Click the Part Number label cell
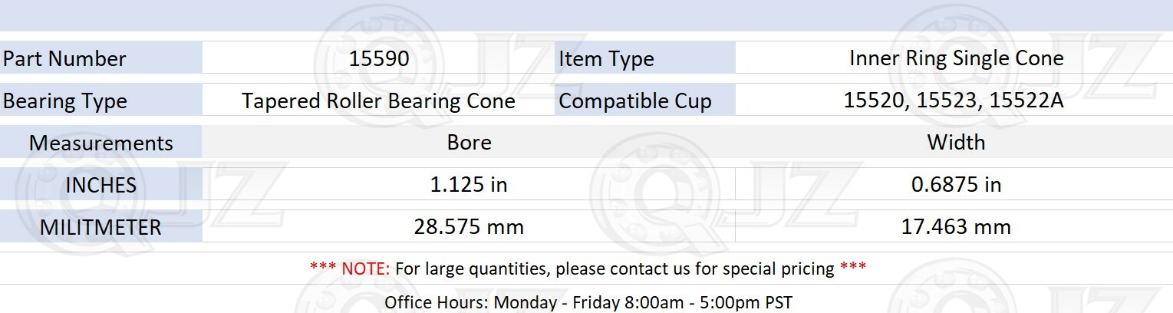Viewport: 1173px width, 313px height. click(100, 58)
